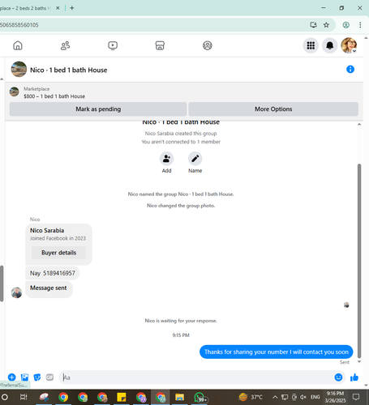Open the Chrome profile icon

pos(345,25)
